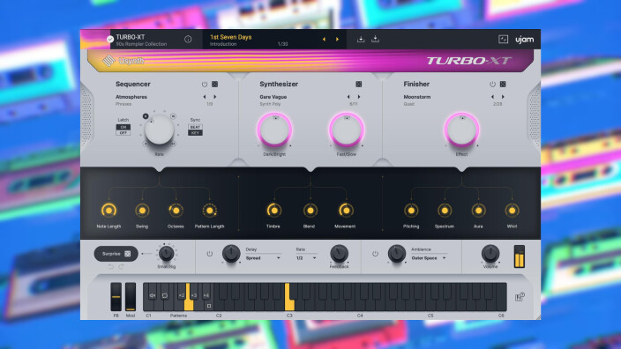Select the KEY sync button
The height and width of the screenshot is (349, 621).
195,133
